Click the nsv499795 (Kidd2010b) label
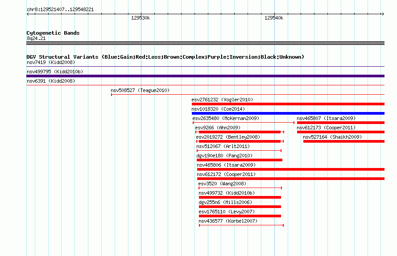397x256 pixels. [55, 72]
